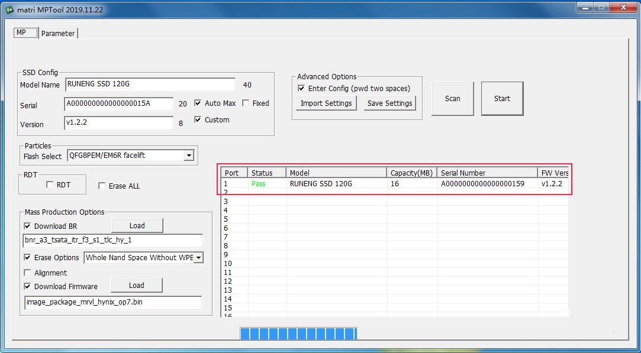Toggle the Auto Max checkbox
Screen dimensions: 641x353
pyautogui.click(x=198, y=103)
